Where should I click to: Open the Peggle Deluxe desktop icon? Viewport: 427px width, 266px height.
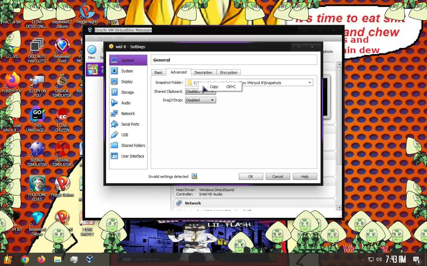point(62,187)
